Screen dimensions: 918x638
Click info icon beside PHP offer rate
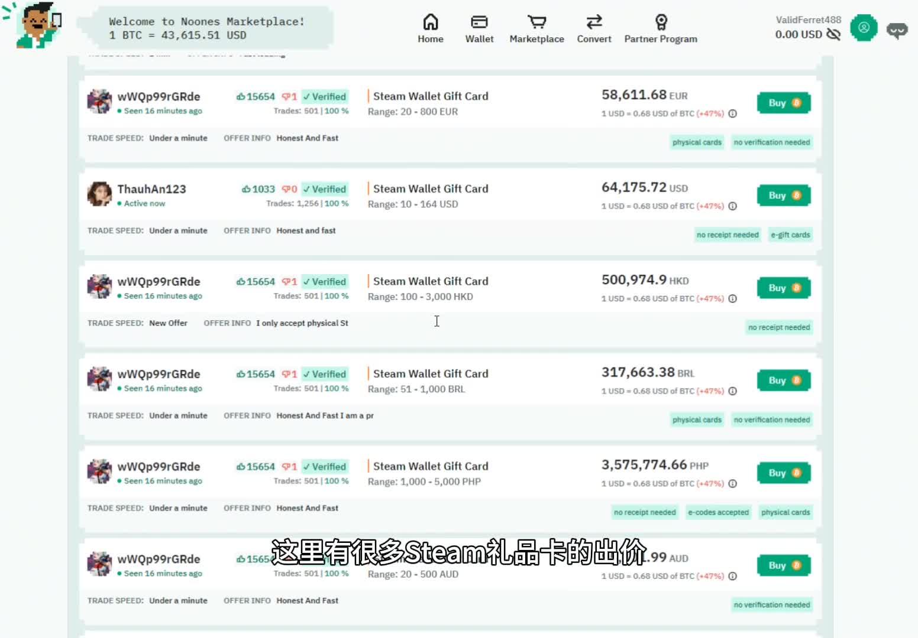coord(733,483)
